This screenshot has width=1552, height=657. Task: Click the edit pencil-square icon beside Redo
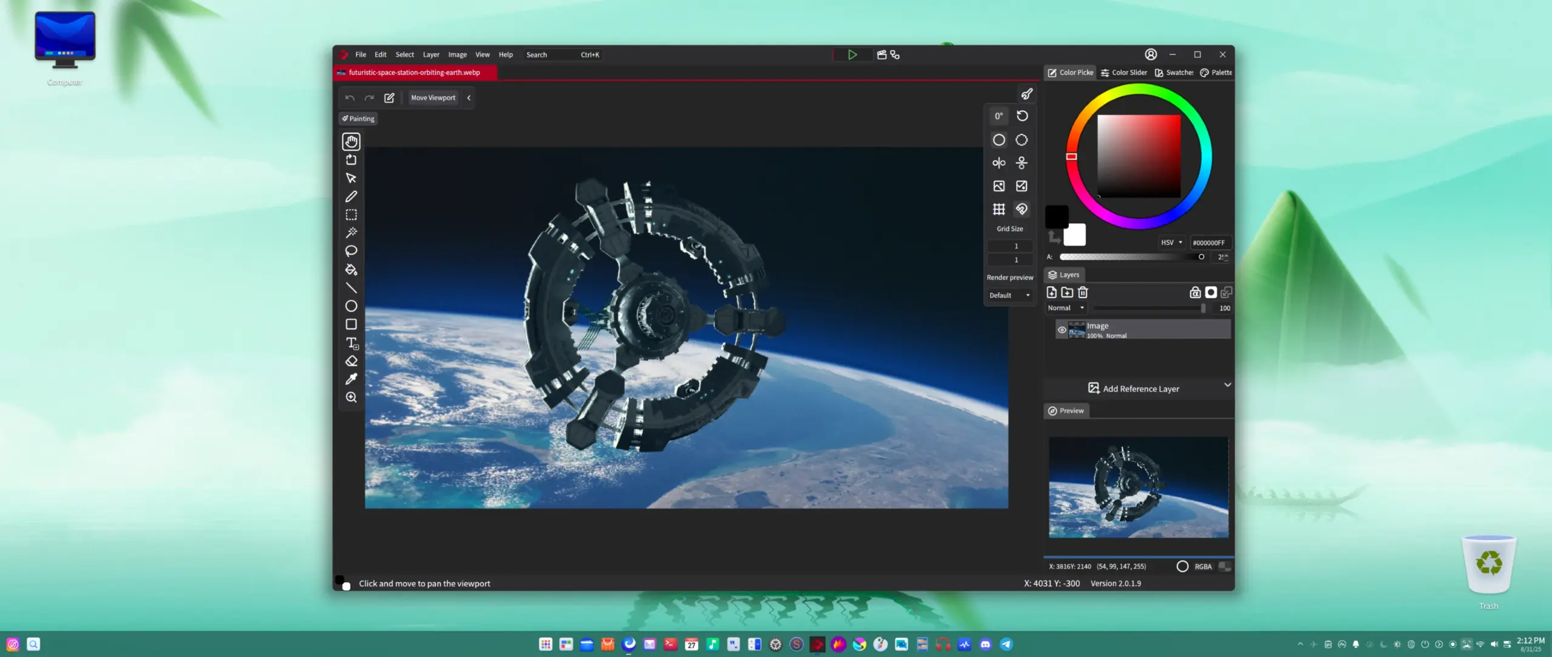[x=389, y=98]
